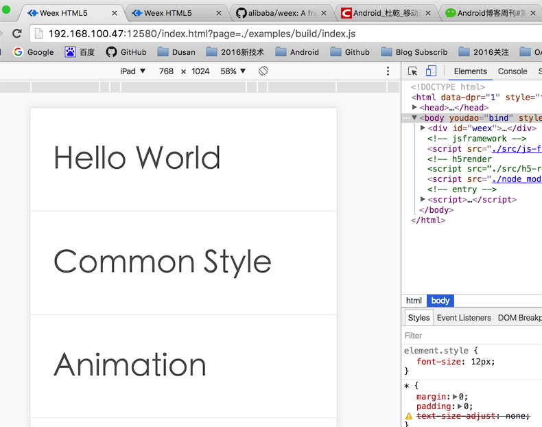Expand the div id weex node

tap(423, 128)
